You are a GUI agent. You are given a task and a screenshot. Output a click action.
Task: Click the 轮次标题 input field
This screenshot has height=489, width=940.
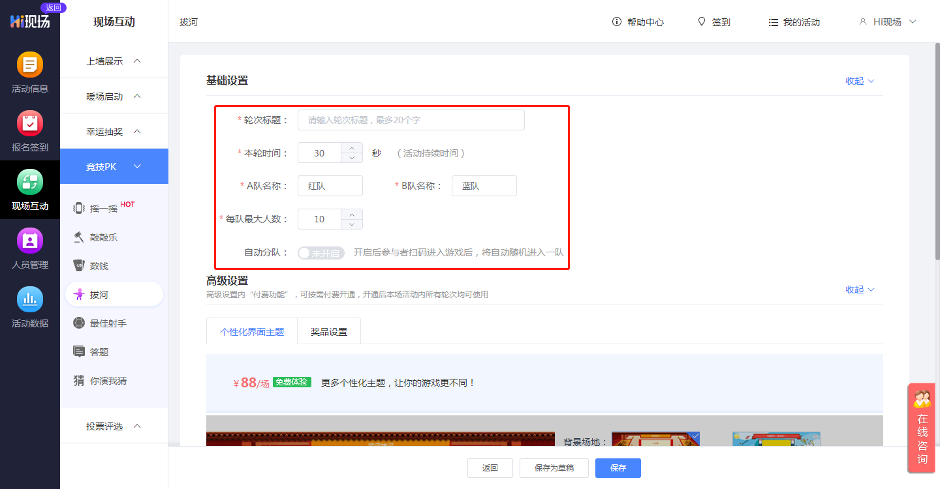[411, 120]
